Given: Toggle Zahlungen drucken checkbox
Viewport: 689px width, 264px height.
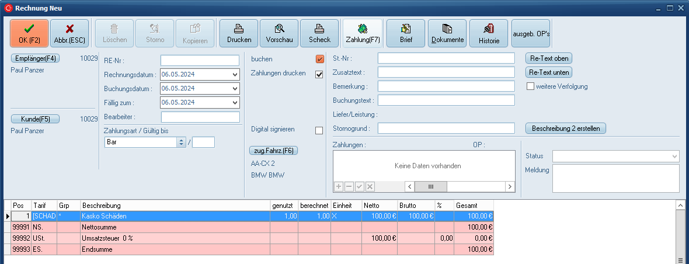Looking at the screenshot, I should (319, 74).
